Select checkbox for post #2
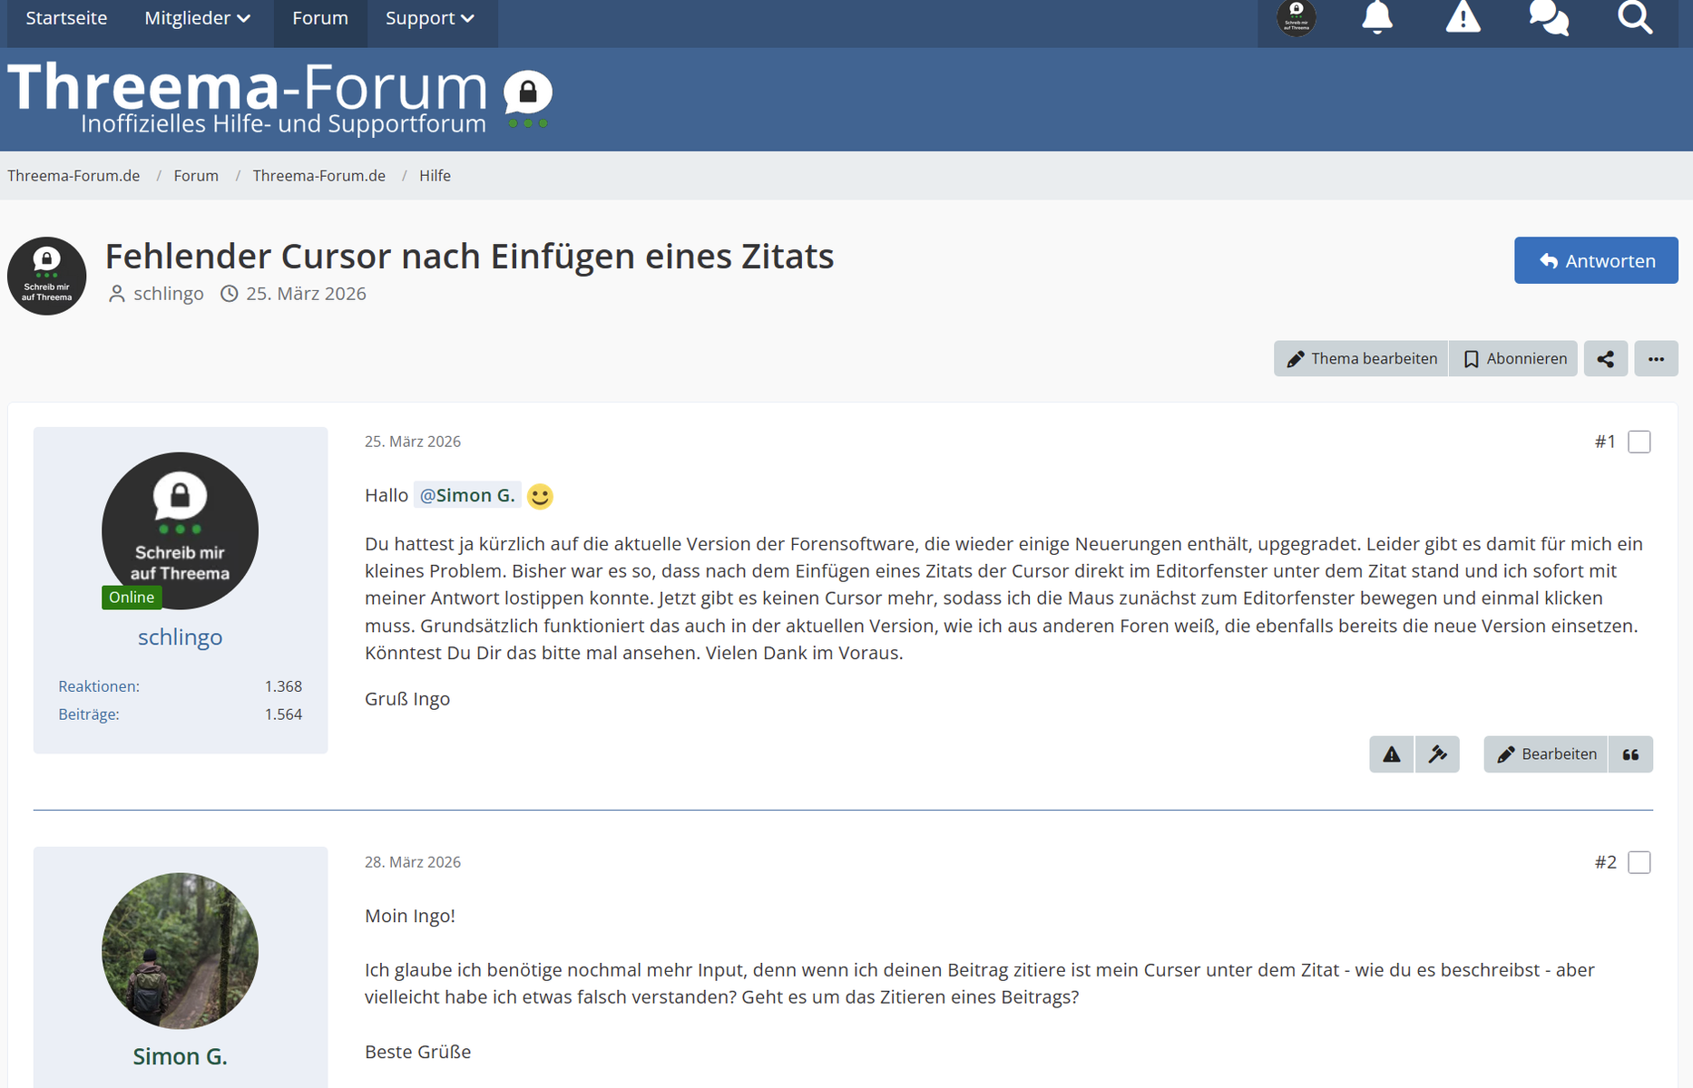This screenshot has height=1088, width=1693. coord(1639,862)
